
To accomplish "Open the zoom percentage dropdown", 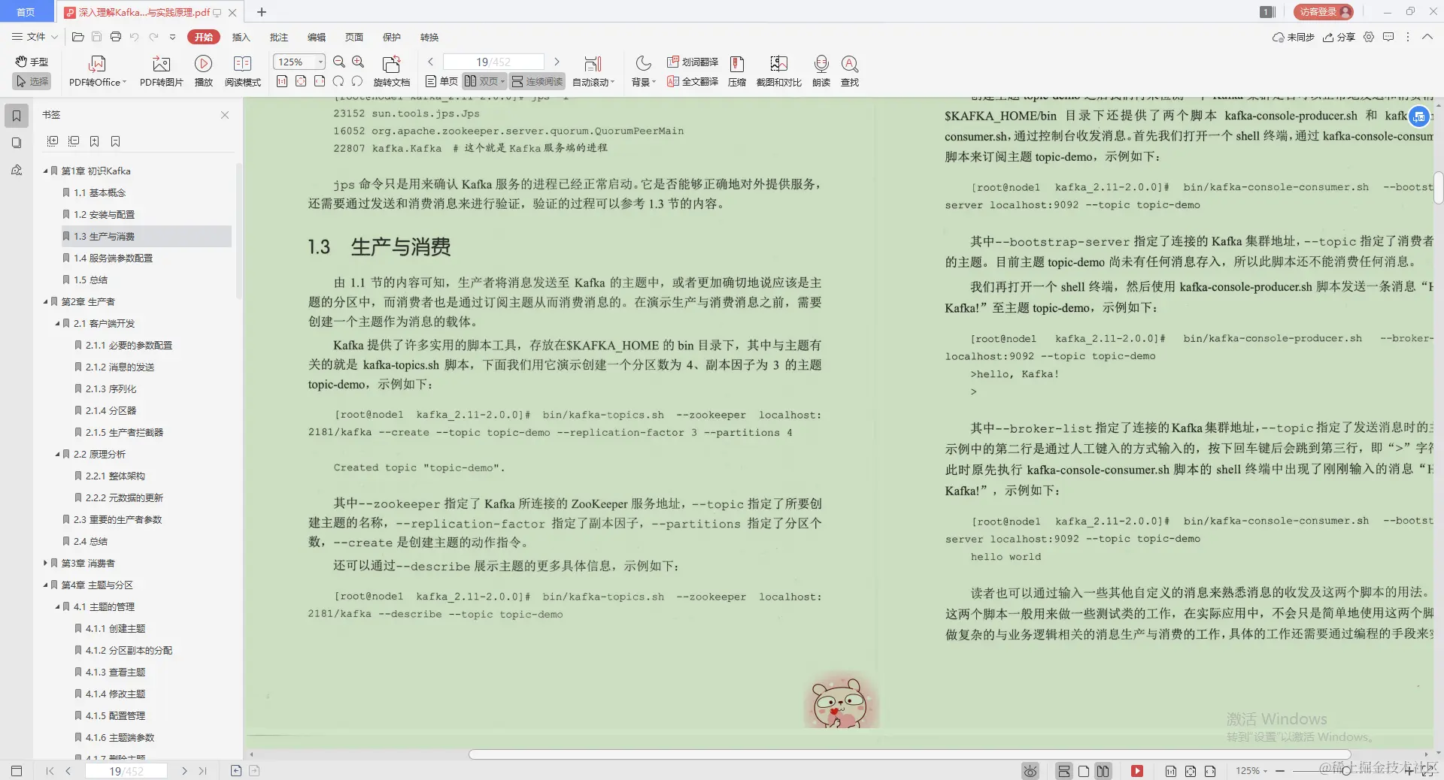I will (320, 62).
